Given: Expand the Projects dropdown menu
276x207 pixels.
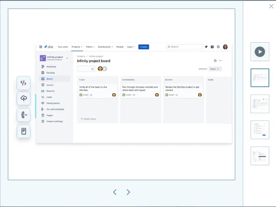Looking at the screenshot, I should (x=77, y=47).
